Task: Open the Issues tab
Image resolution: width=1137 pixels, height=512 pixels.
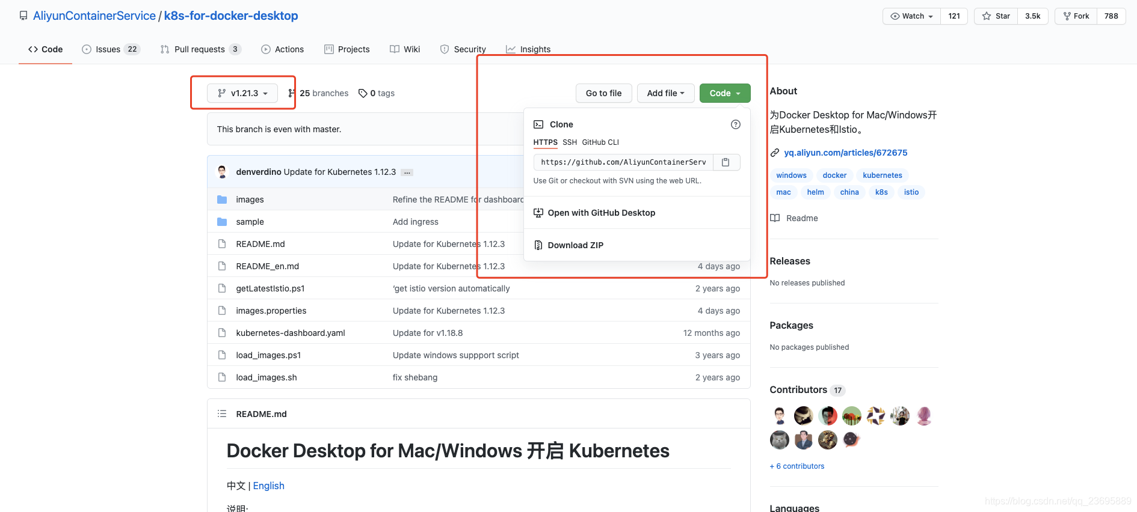Action: tap(111, 49)
